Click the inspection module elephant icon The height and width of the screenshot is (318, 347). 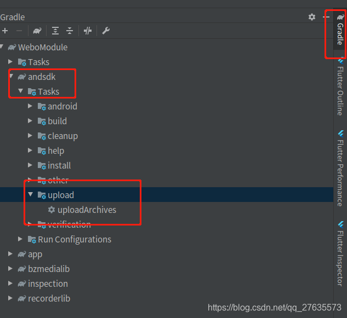[x=22, y=284]
